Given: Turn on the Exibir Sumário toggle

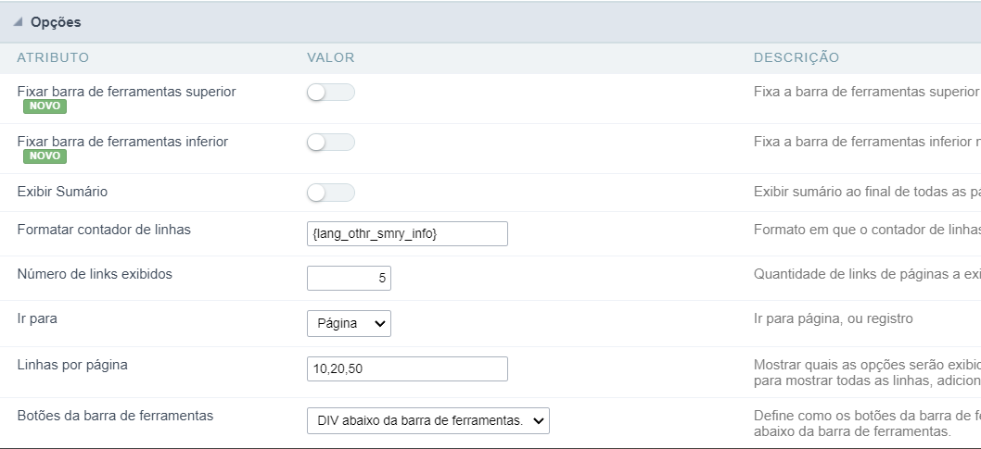Looking at the screenshot, I should [330, 193].
